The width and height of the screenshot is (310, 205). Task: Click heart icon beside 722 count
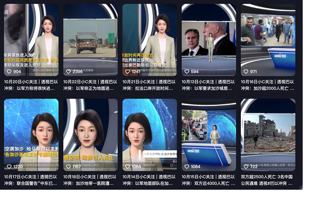(x=246, y=167)
